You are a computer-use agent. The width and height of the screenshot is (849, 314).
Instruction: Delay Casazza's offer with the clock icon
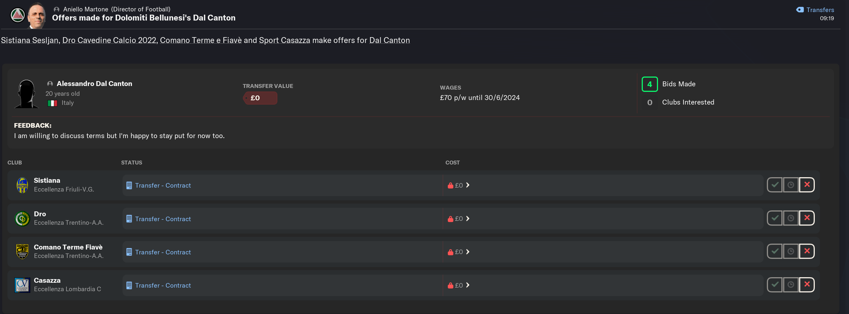[791, 285]
